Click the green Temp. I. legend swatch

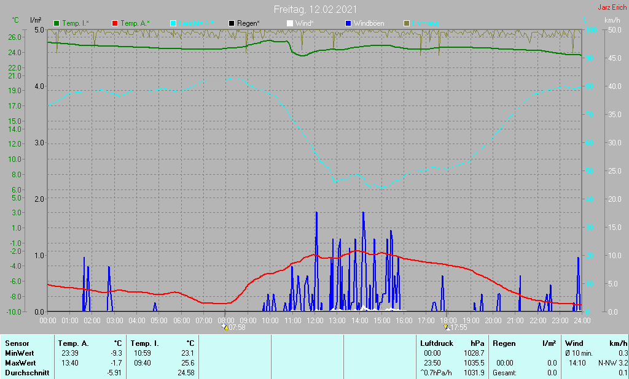pyautogui.click(x=57, y=24)
